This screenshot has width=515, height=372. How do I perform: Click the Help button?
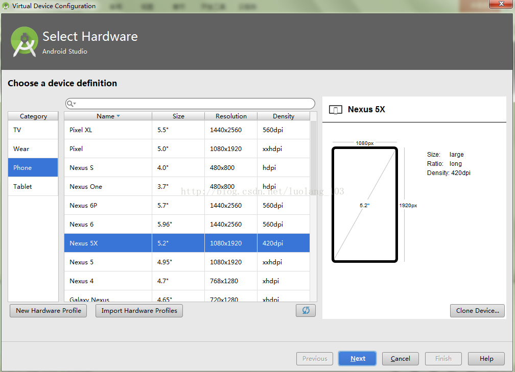pyautogui.click(x=486, y=359)
